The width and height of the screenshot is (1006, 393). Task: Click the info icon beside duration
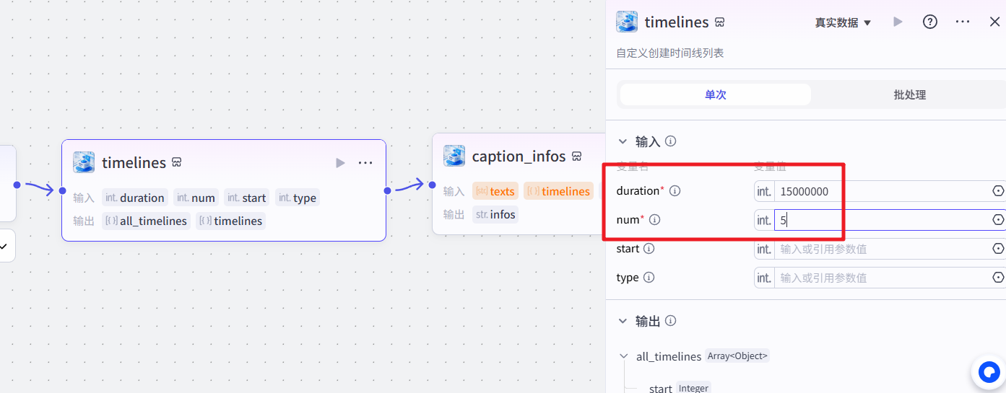coord(675,191)
